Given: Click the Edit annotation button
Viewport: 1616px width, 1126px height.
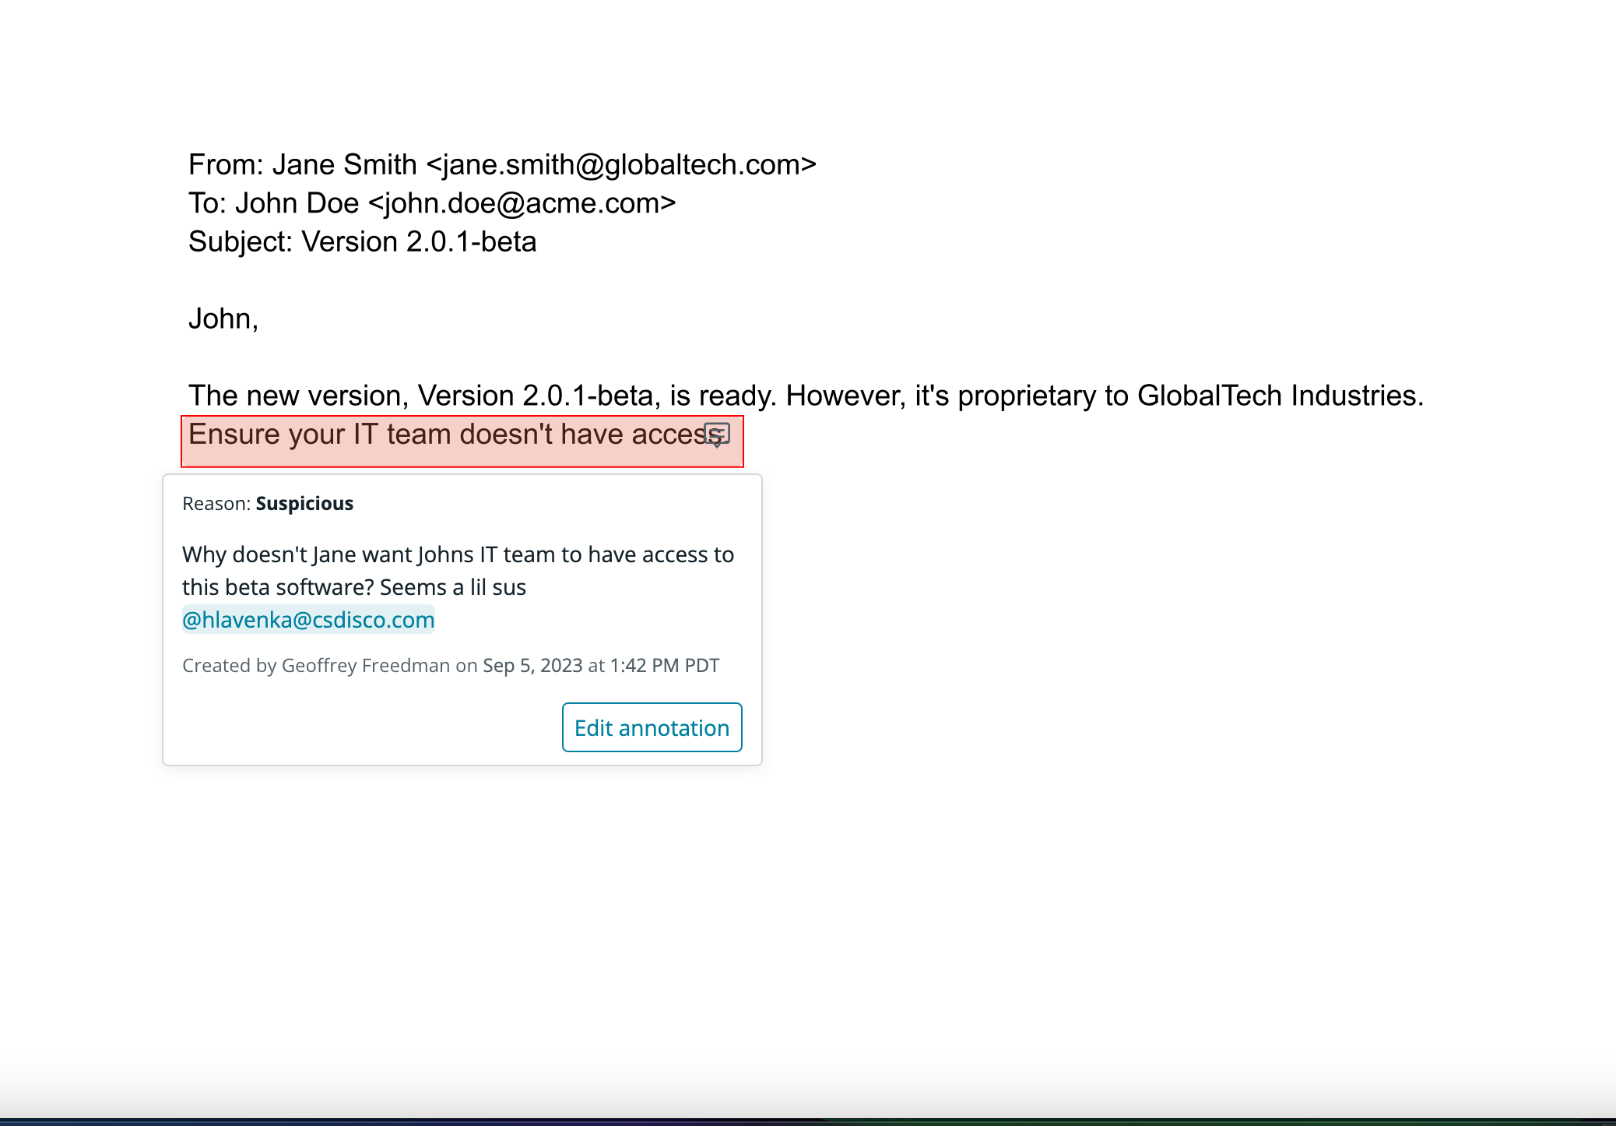Looking at the screenshot, I should tap(652, 727).
